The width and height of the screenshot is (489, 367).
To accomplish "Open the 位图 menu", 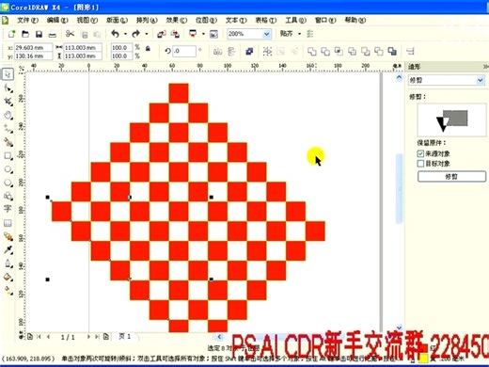I will click(x=206, y=20).
